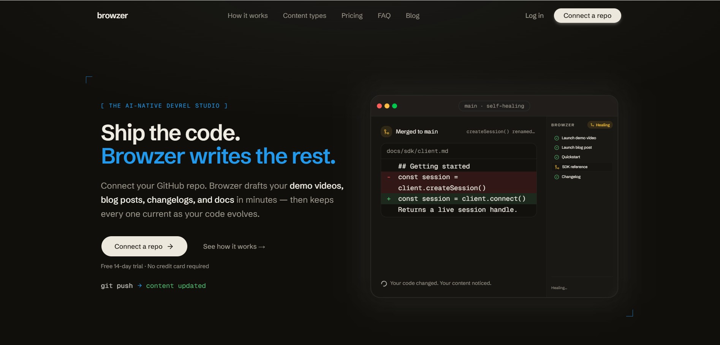Click the minus marker on removed line
This screenshot has height=345, width=720.
[389, 177]
